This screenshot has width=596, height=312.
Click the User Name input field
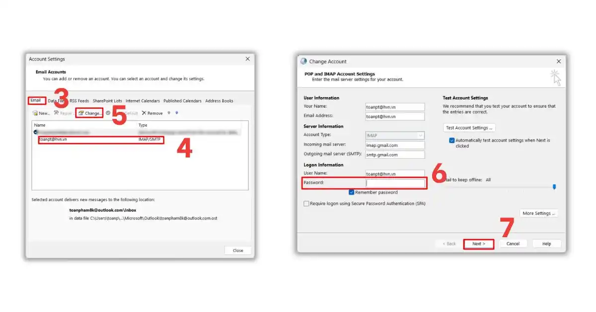(x=395, y=174)
